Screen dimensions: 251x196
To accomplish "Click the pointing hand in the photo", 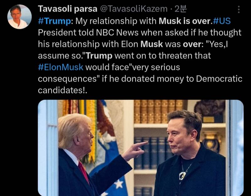I will 135,150.
